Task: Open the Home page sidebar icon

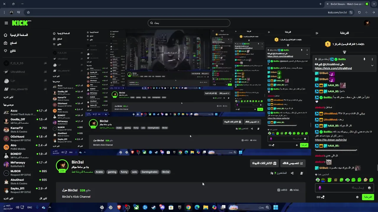Action: [x=5, y=35]
